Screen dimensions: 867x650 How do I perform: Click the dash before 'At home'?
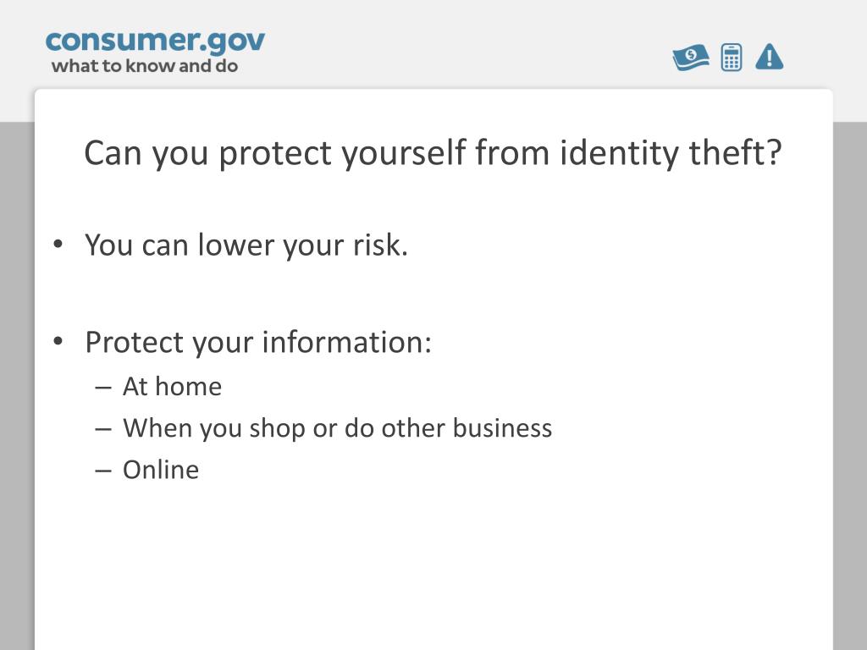click(x=103, y=388)
